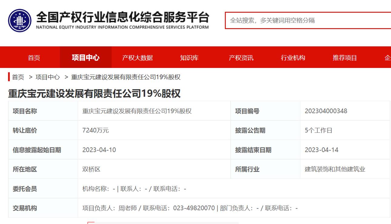Click the 首页 breadcrumb link
Viewport: 391px width, 224px height.
(x=18, y=77)
